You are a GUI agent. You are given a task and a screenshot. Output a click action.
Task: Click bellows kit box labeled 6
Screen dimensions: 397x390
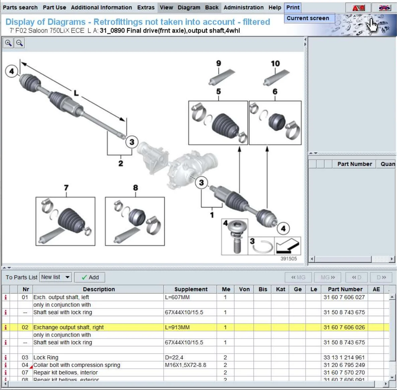[x=275, y=123]
